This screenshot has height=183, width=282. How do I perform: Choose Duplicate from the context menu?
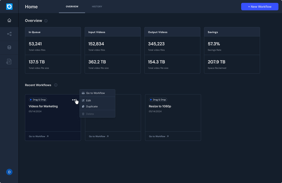coord(92,107)
